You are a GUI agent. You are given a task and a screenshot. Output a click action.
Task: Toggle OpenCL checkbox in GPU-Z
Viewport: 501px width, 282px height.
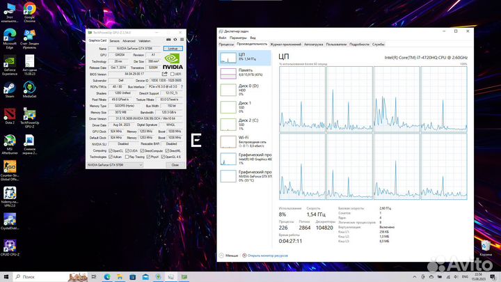click(111, 150)
